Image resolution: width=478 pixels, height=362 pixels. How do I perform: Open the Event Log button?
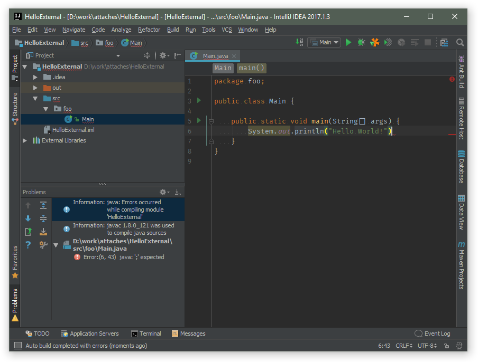pyautogui.click(x=433, y=334)
